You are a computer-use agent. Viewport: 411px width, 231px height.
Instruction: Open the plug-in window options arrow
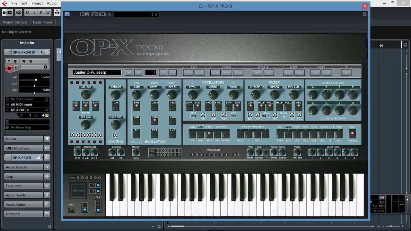click(364, 14)
